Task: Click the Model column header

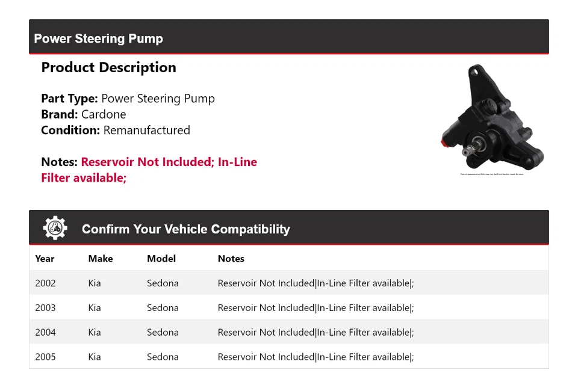Action: tap(161, 259)
